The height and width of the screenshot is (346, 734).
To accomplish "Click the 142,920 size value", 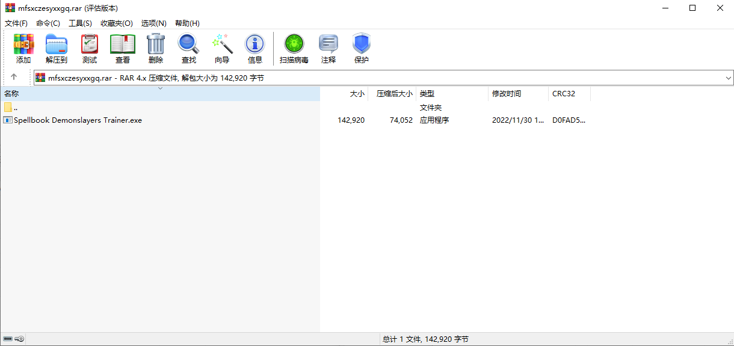I will pos(351,120).
